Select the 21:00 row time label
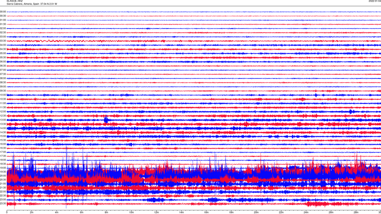 tap(3, 183)
